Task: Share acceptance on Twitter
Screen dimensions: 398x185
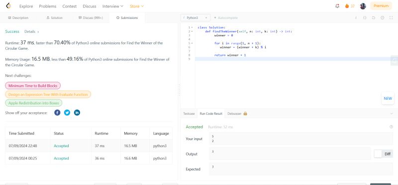Action: coord(67,113)
